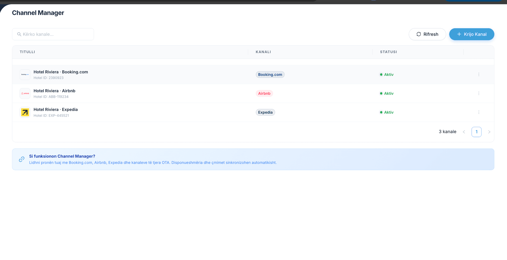The image size is (507, 260).
Task: Go to previous page with left chevron
Action: 464,132
